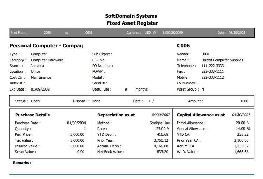This screenshot has width=263, height=179.
Task: Select Exp Date '01/09/2008'
Action: [x=40, y=89]
